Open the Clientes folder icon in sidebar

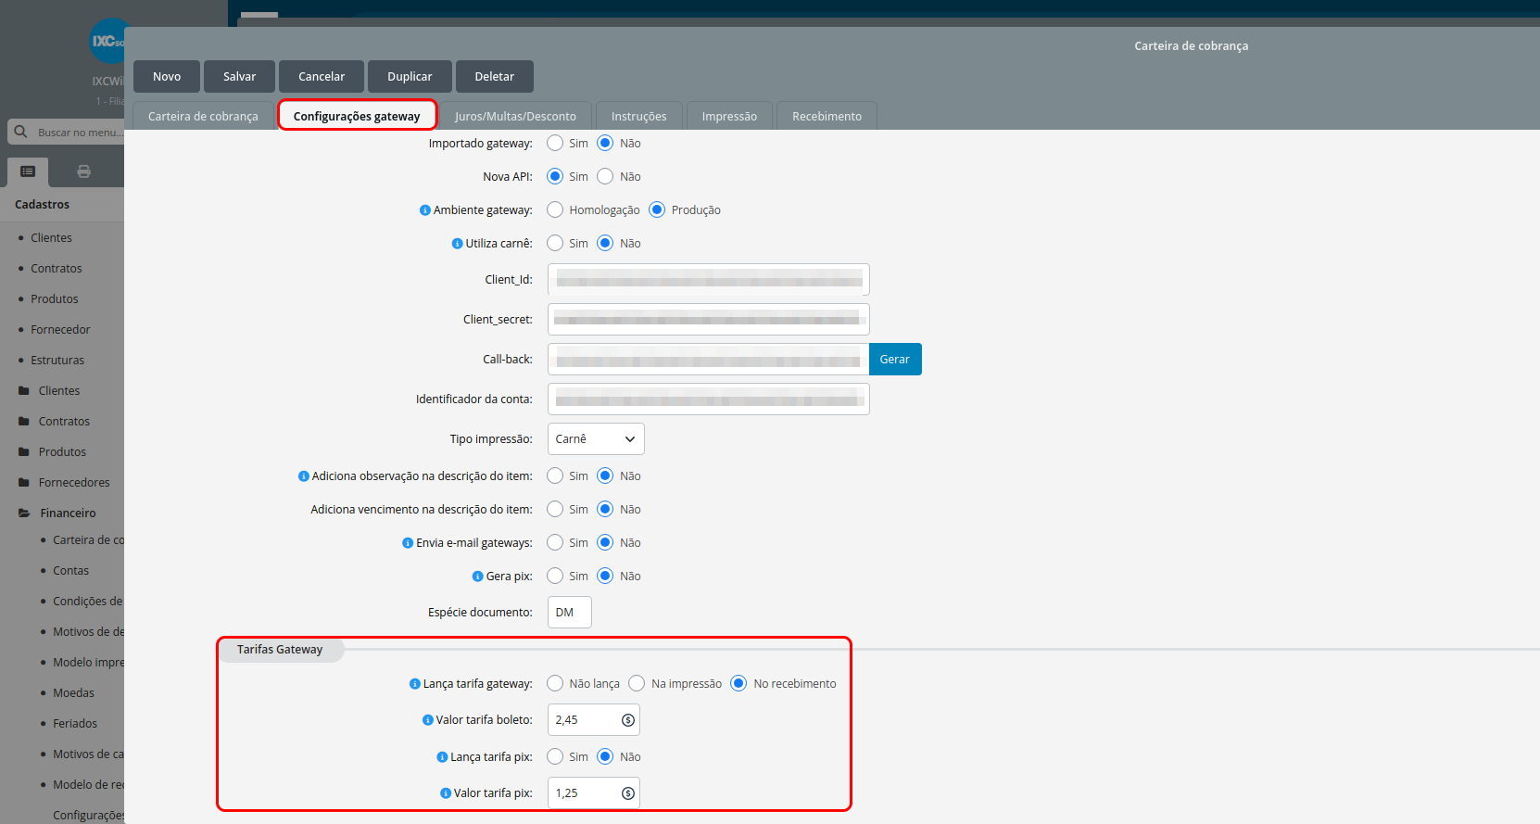click(24, 391)
